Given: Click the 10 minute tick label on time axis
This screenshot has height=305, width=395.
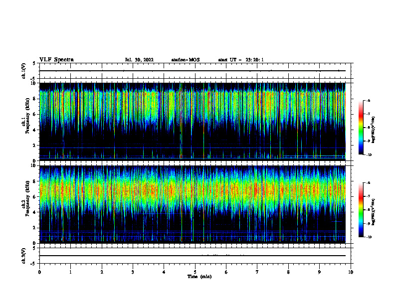Looking at the screenshot, I should click(x=351, y=272).
